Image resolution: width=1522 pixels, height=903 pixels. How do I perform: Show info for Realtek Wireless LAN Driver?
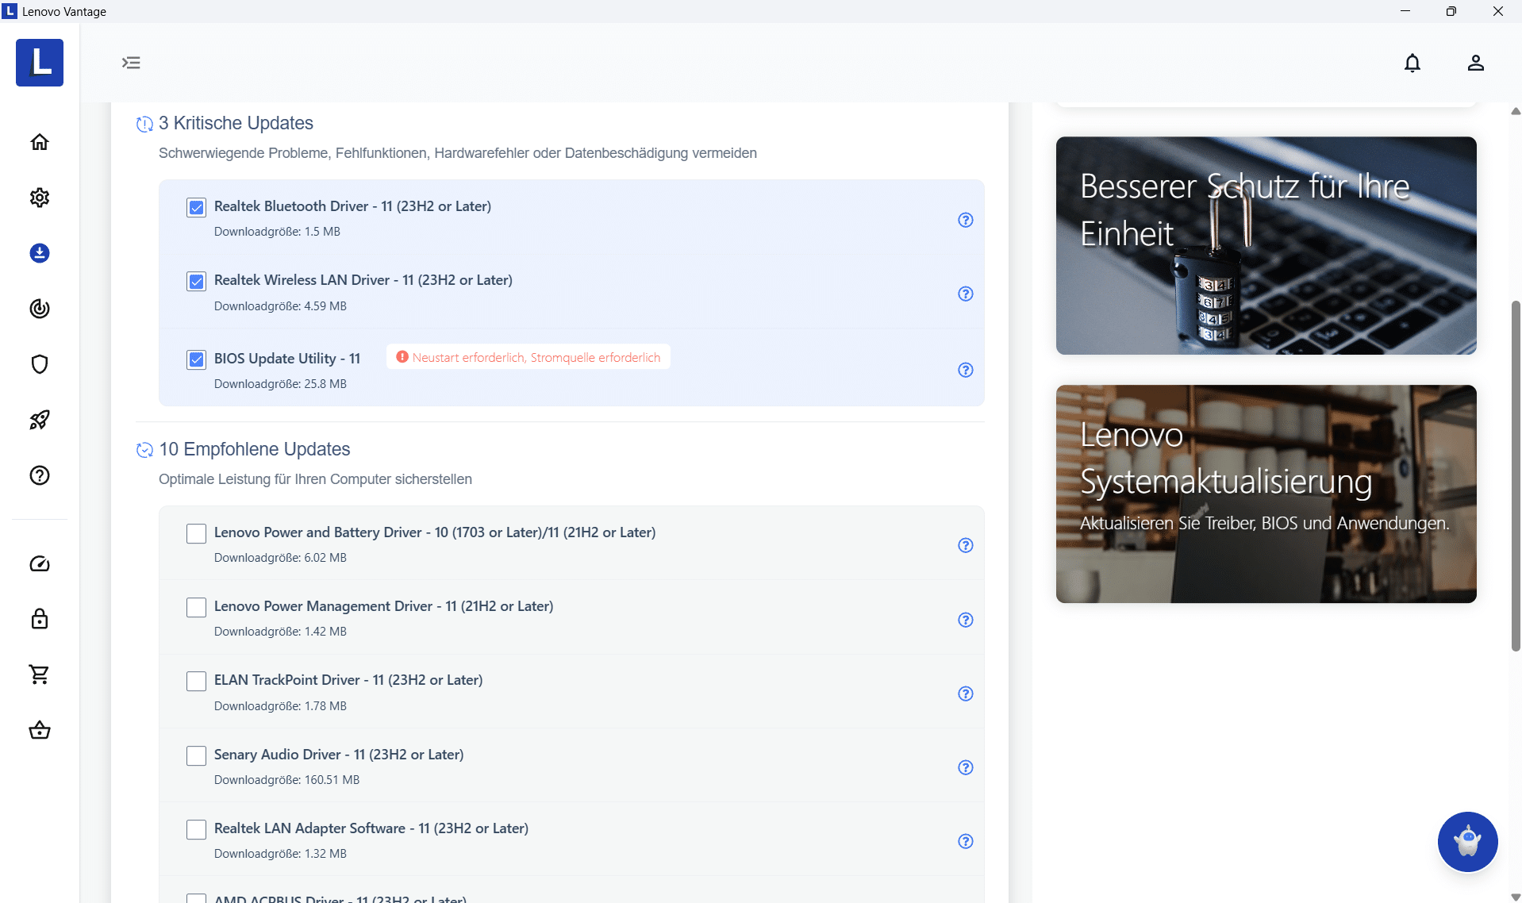point(965,294)
